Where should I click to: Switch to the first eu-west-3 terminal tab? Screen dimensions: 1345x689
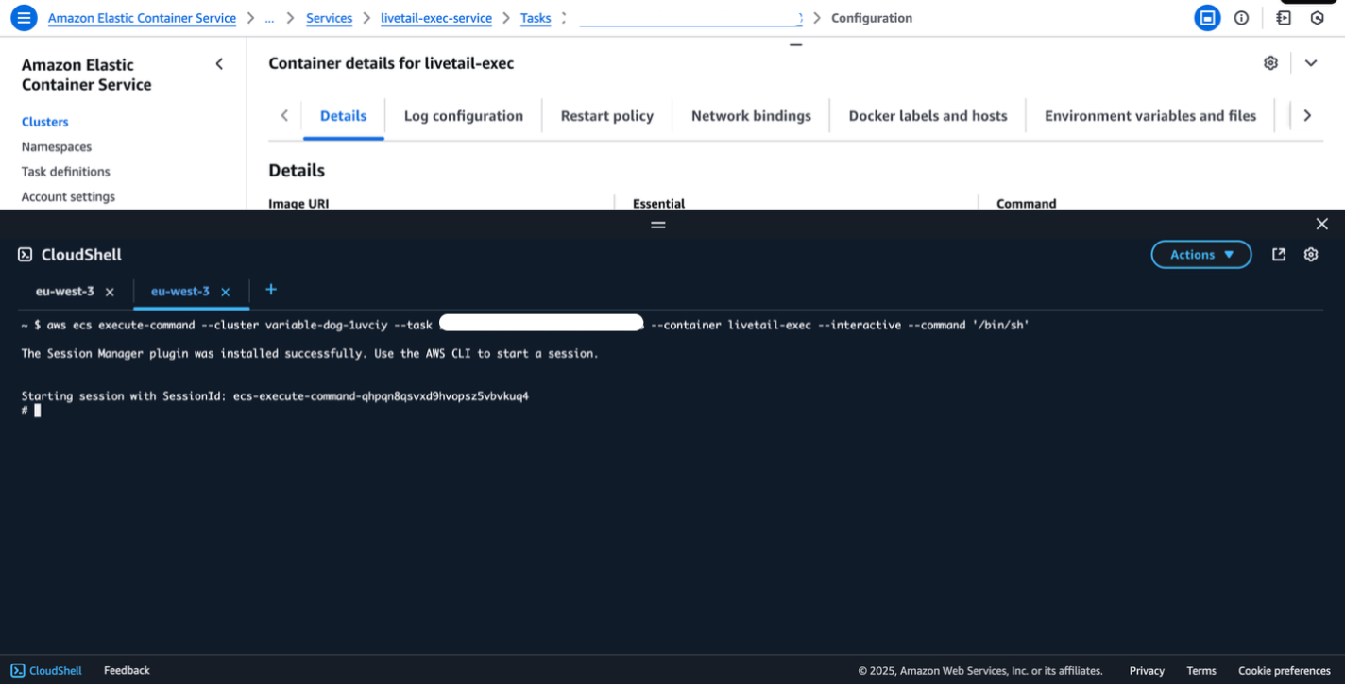point(65,291)
